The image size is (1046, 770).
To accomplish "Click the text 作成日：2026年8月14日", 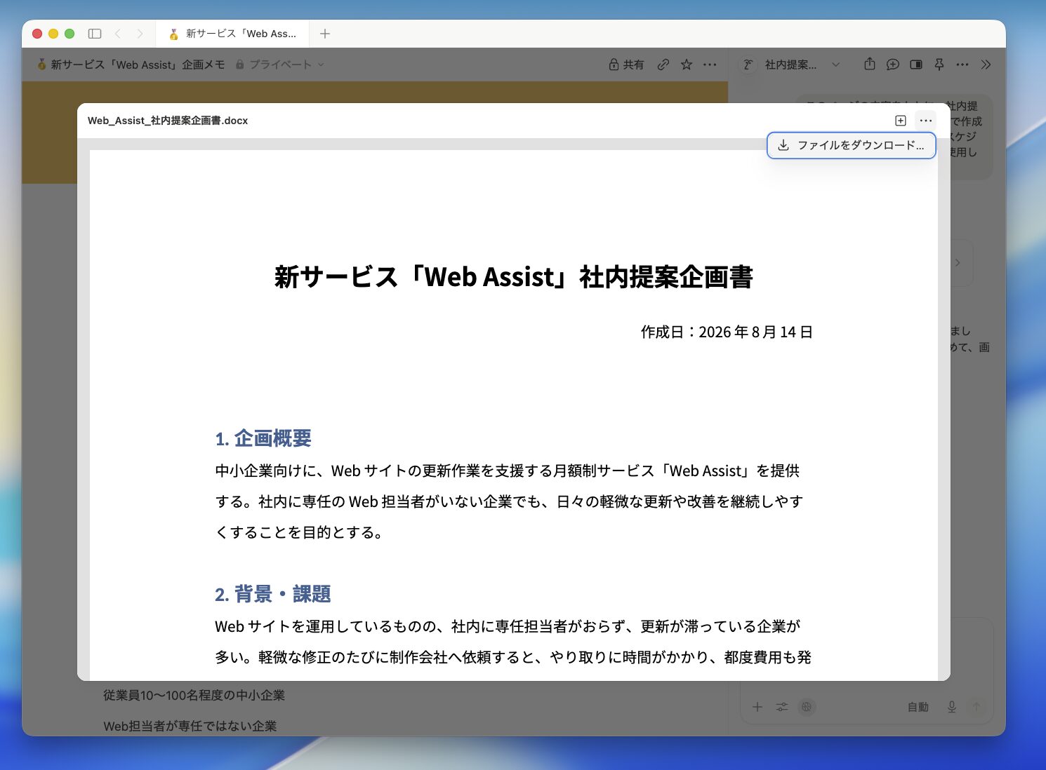I will (x=727, y=332).
